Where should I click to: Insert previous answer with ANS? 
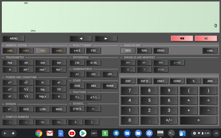click(210, 81)
